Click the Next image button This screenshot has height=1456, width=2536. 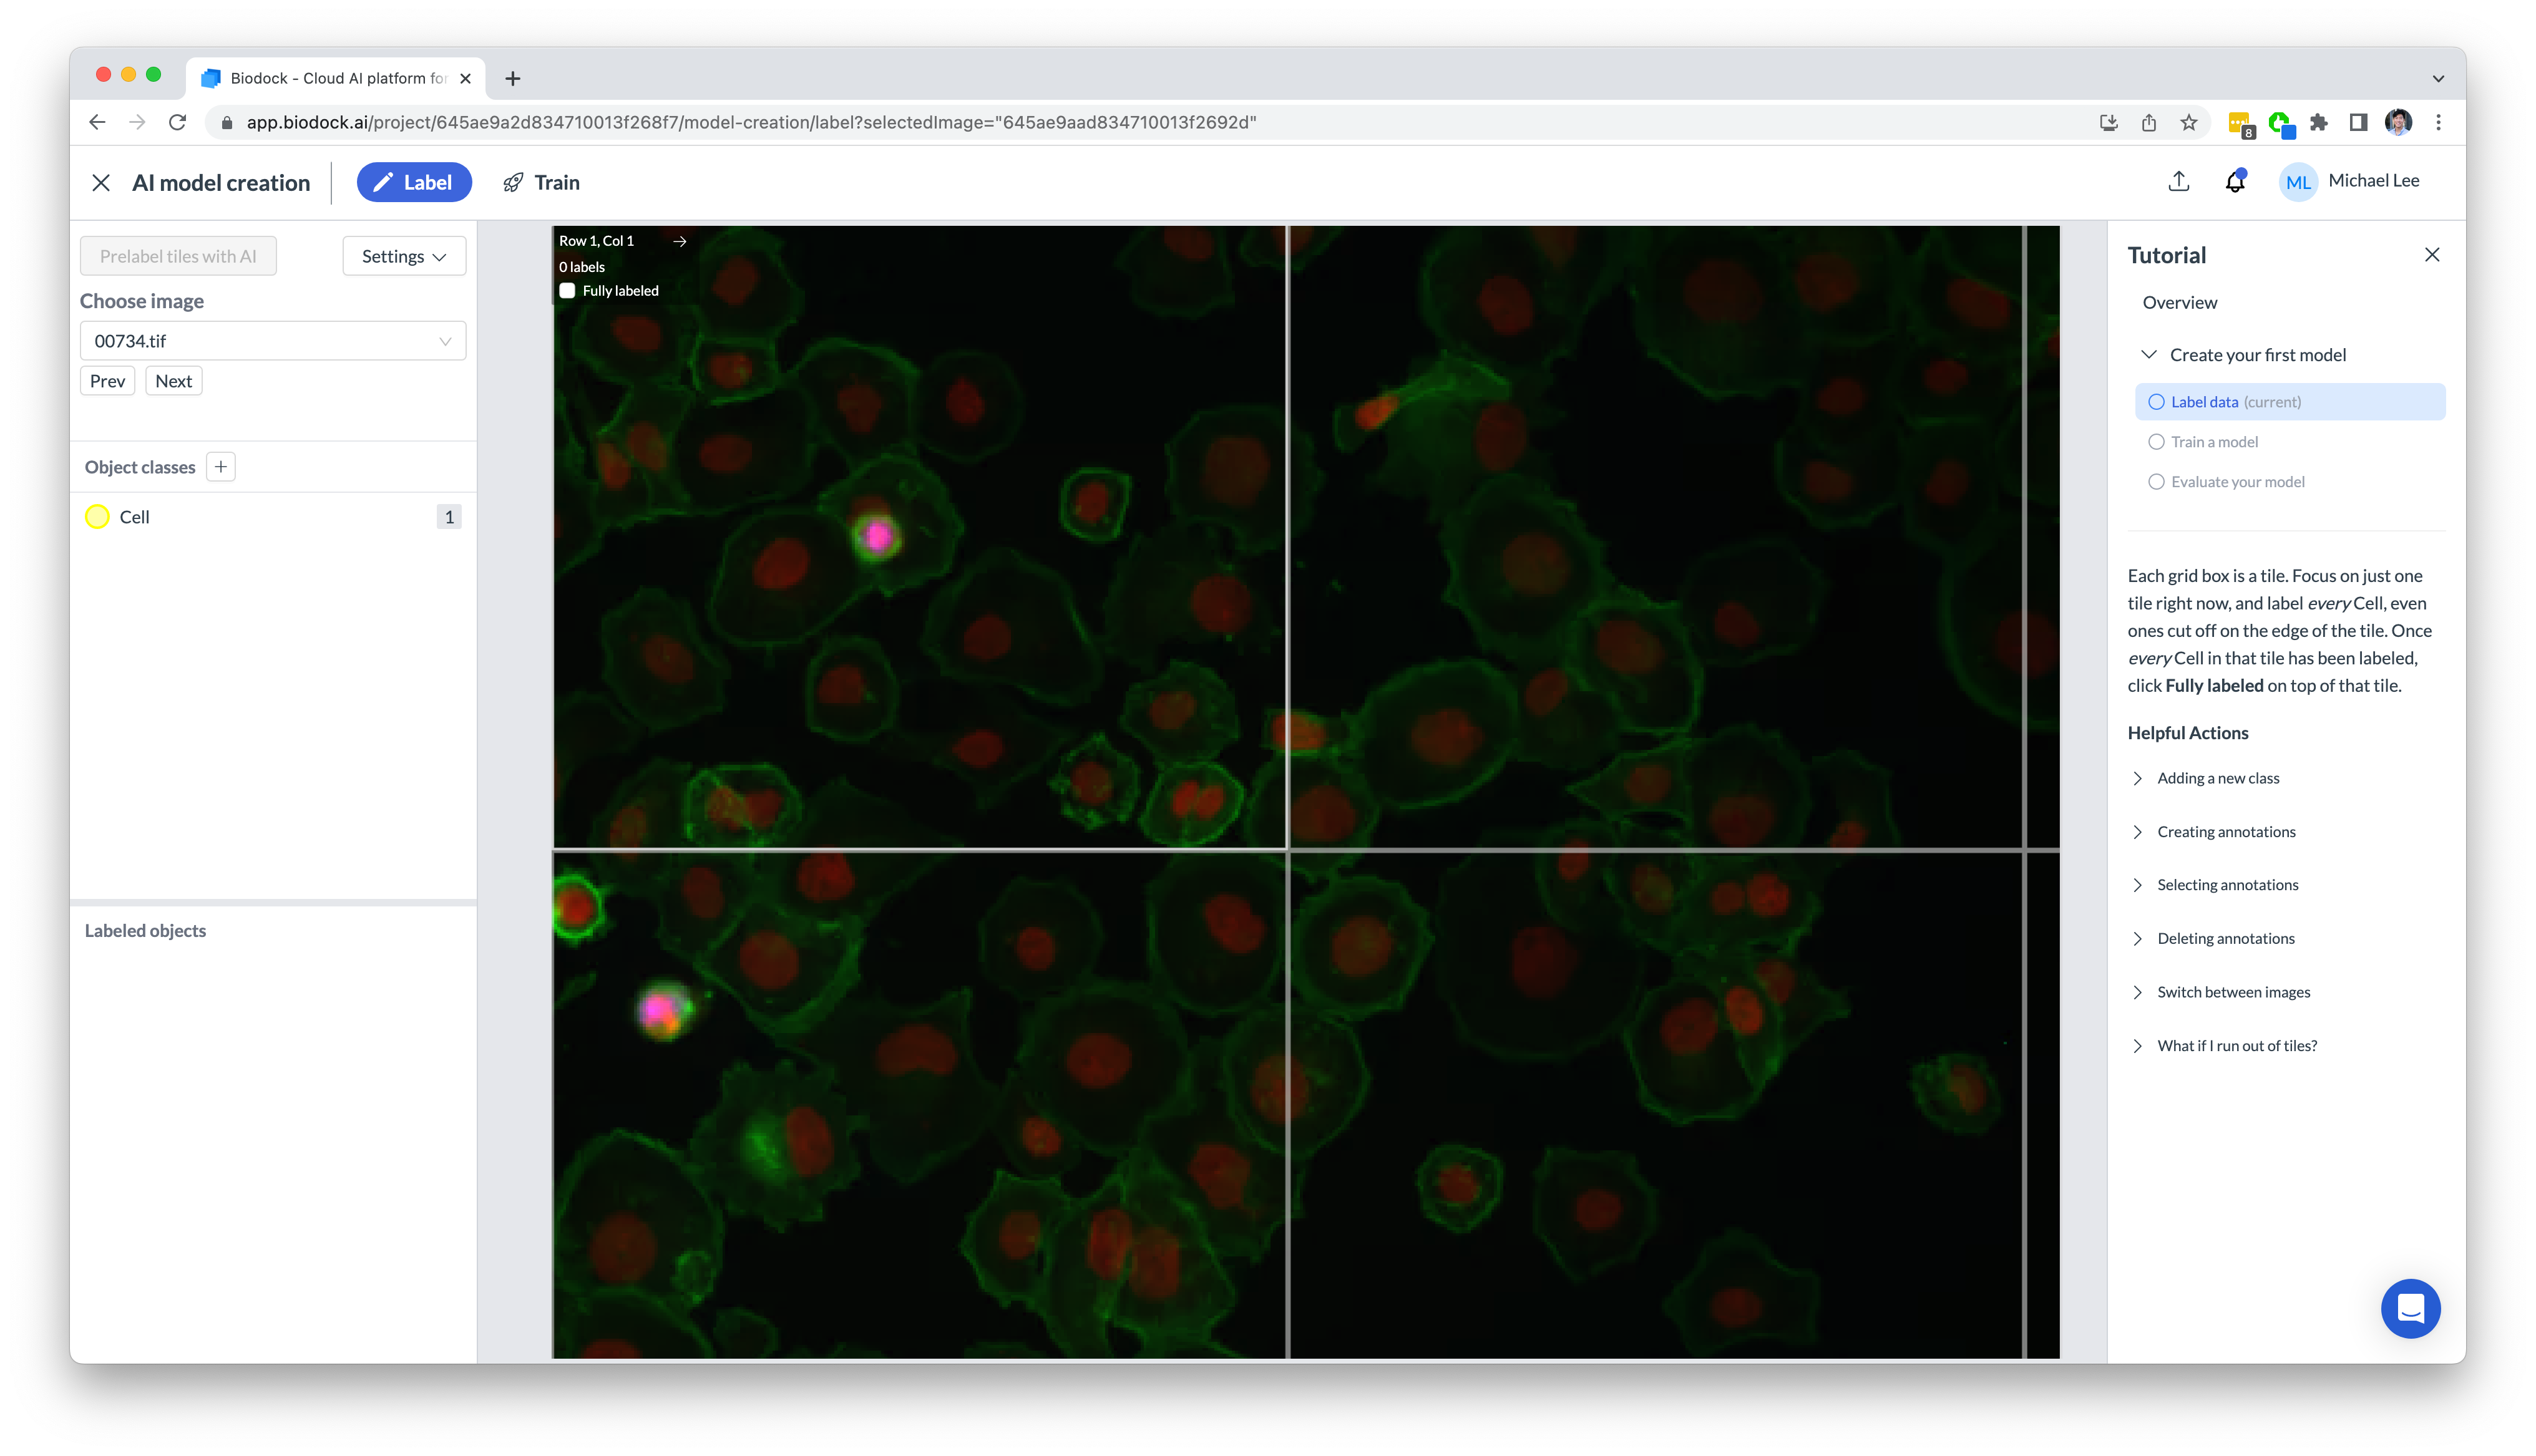[x=174, y=381]
